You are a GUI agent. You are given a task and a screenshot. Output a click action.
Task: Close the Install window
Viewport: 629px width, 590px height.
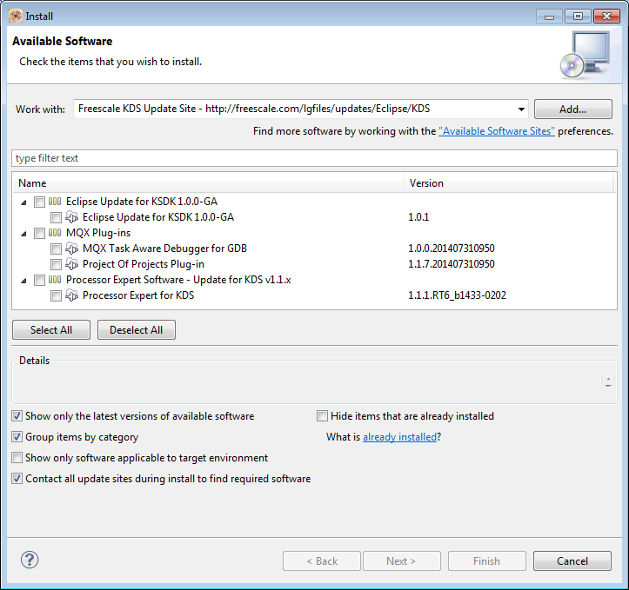pos(606,17)
